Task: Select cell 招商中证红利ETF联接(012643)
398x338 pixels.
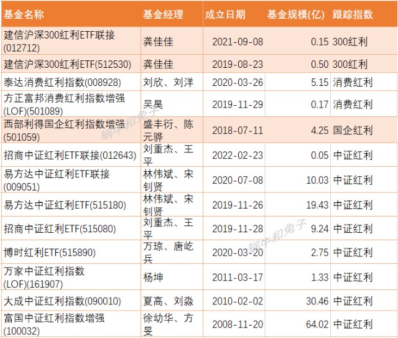Action: pos(71,155)
